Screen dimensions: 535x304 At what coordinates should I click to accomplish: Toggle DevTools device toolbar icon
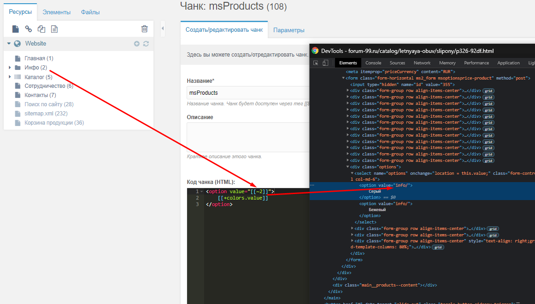click(325, 63)
